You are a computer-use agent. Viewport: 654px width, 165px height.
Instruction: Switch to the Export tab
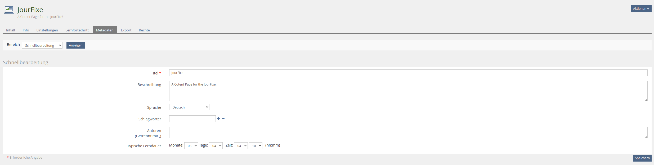tap(126, 30)
